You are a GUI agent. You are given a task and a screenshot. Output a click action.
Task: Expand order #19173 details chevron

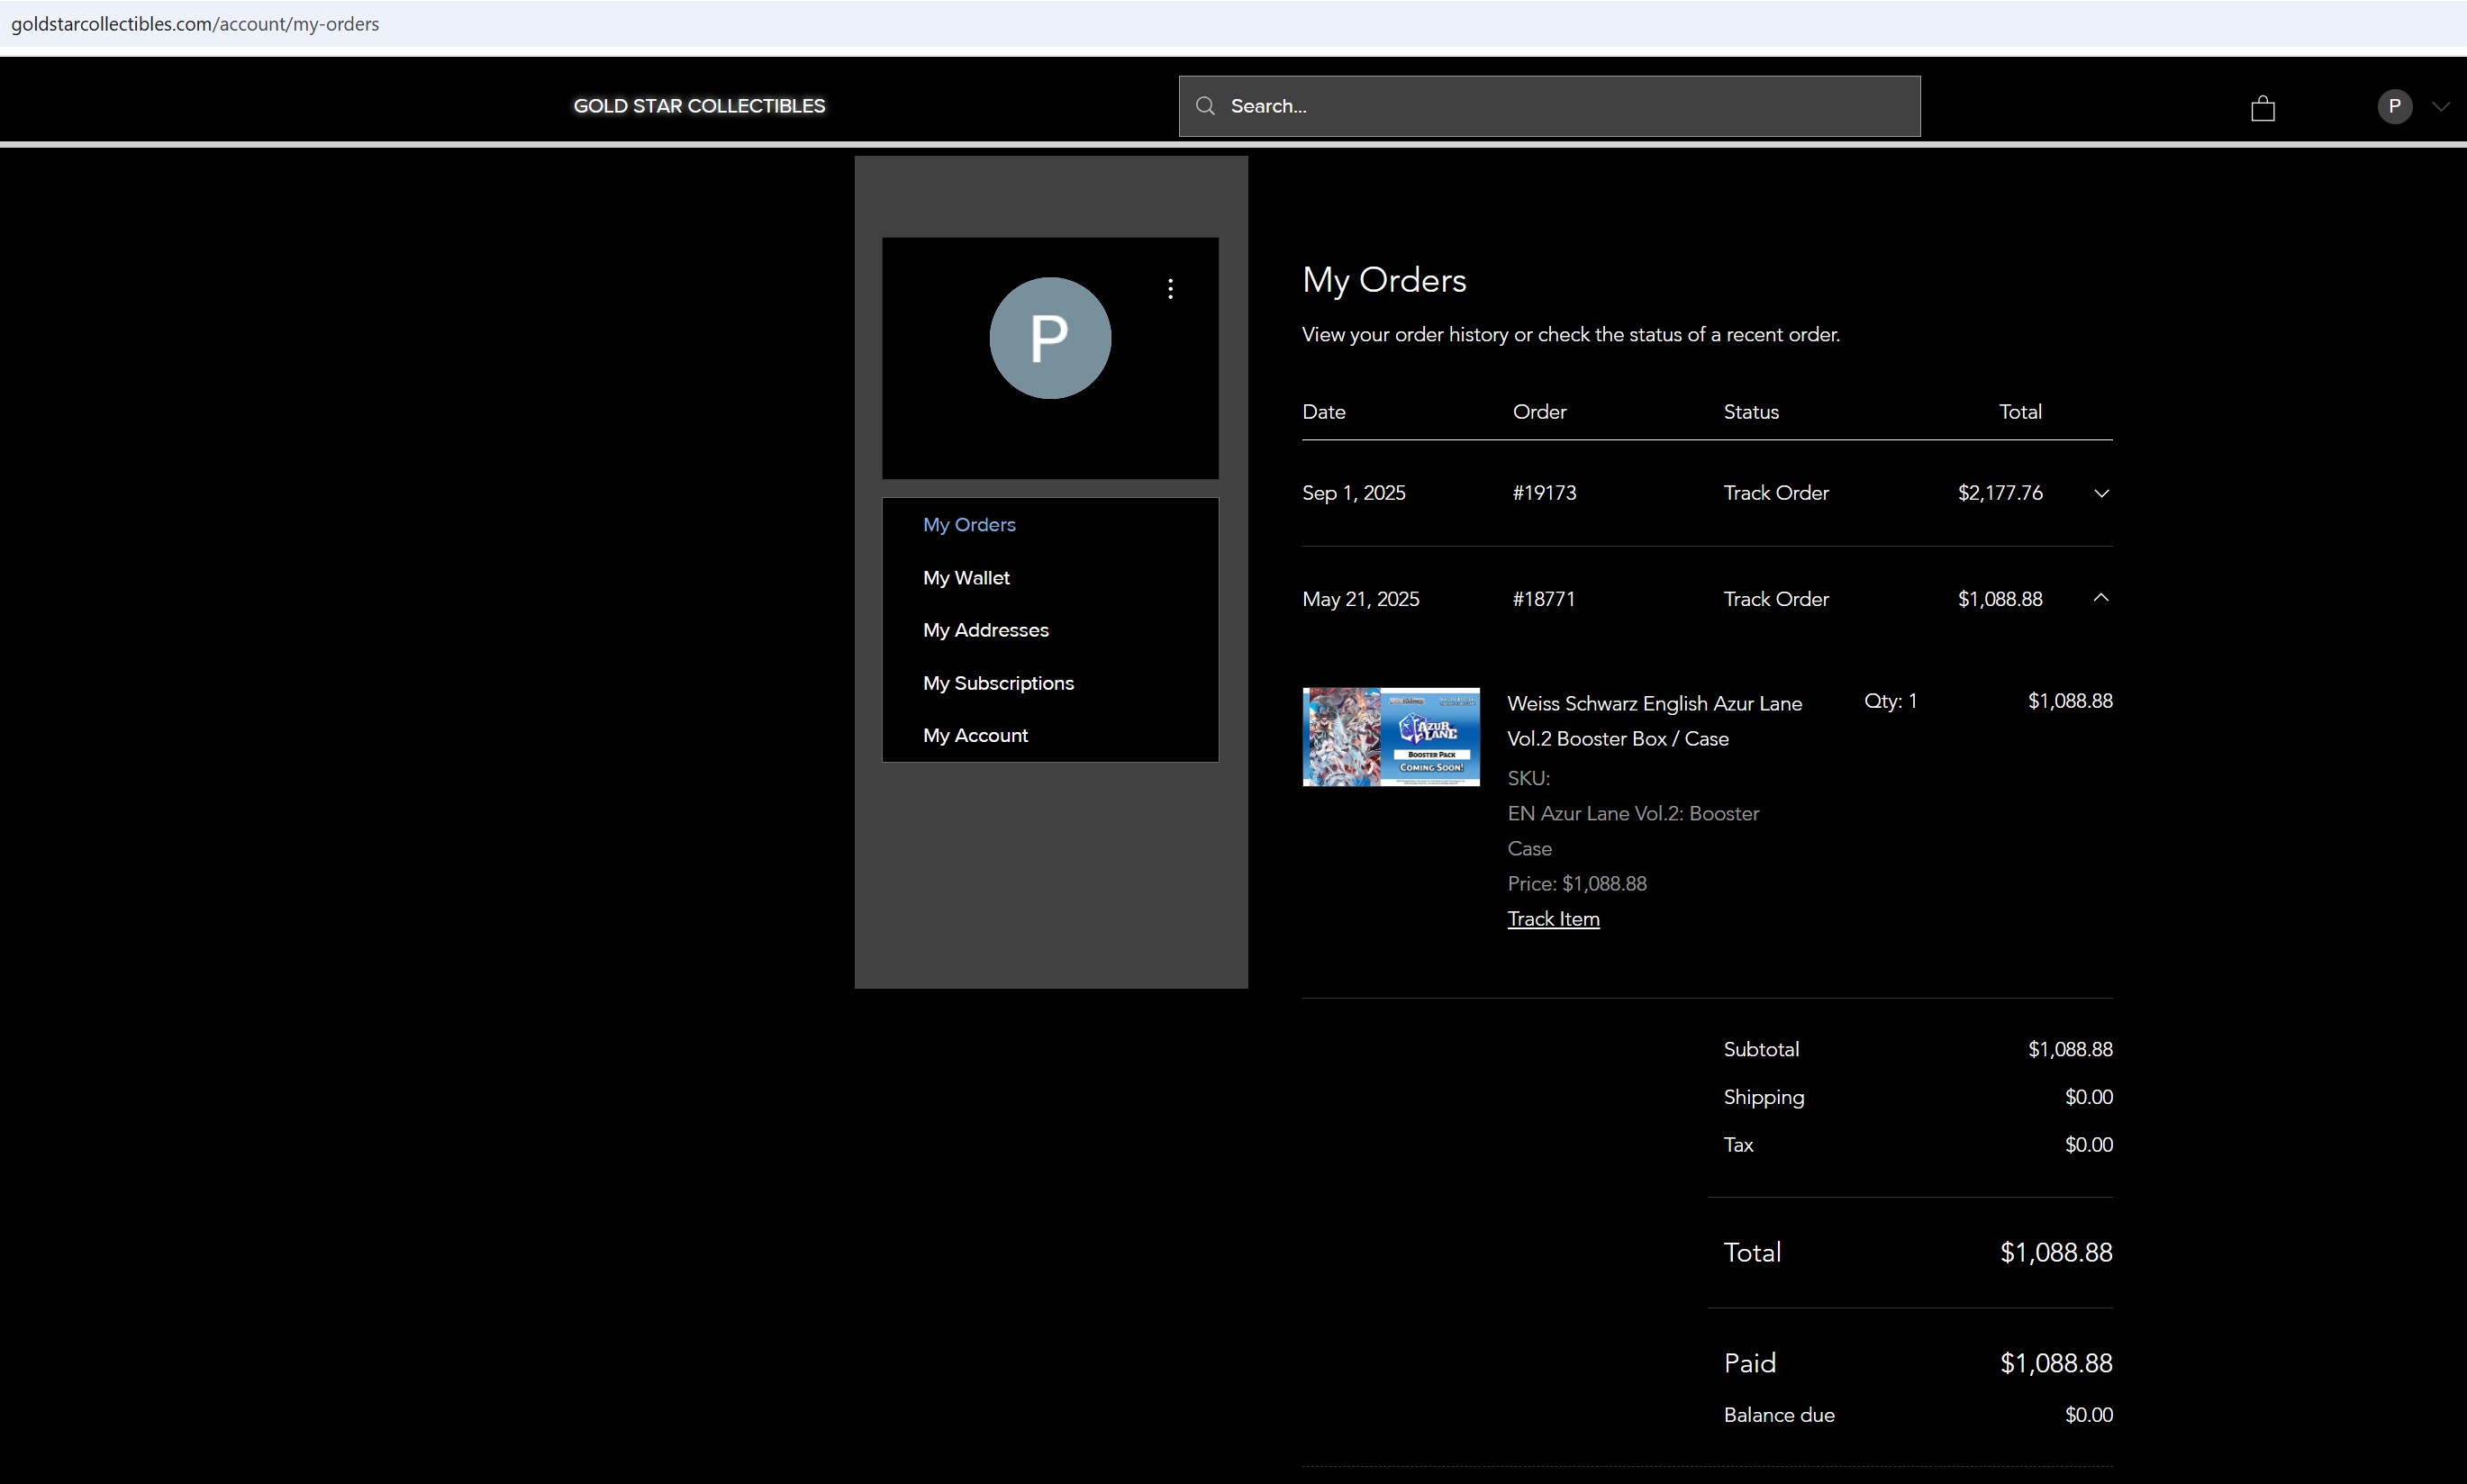tap(2101, 493)
